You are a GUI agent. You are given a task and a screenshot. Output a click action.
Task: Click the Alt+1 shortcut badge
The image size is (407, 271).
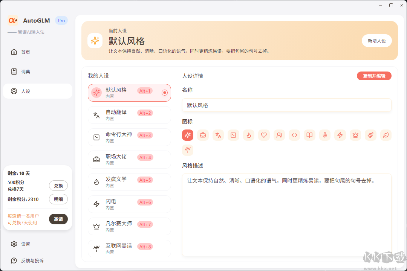click(x=145, y=91)
